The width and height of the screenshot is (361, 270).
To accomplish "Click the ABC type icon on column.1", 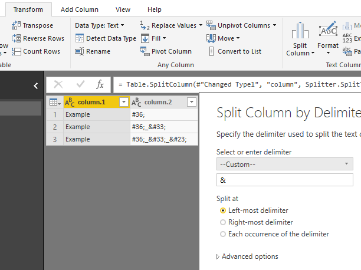I will click(x=70, y=102).
